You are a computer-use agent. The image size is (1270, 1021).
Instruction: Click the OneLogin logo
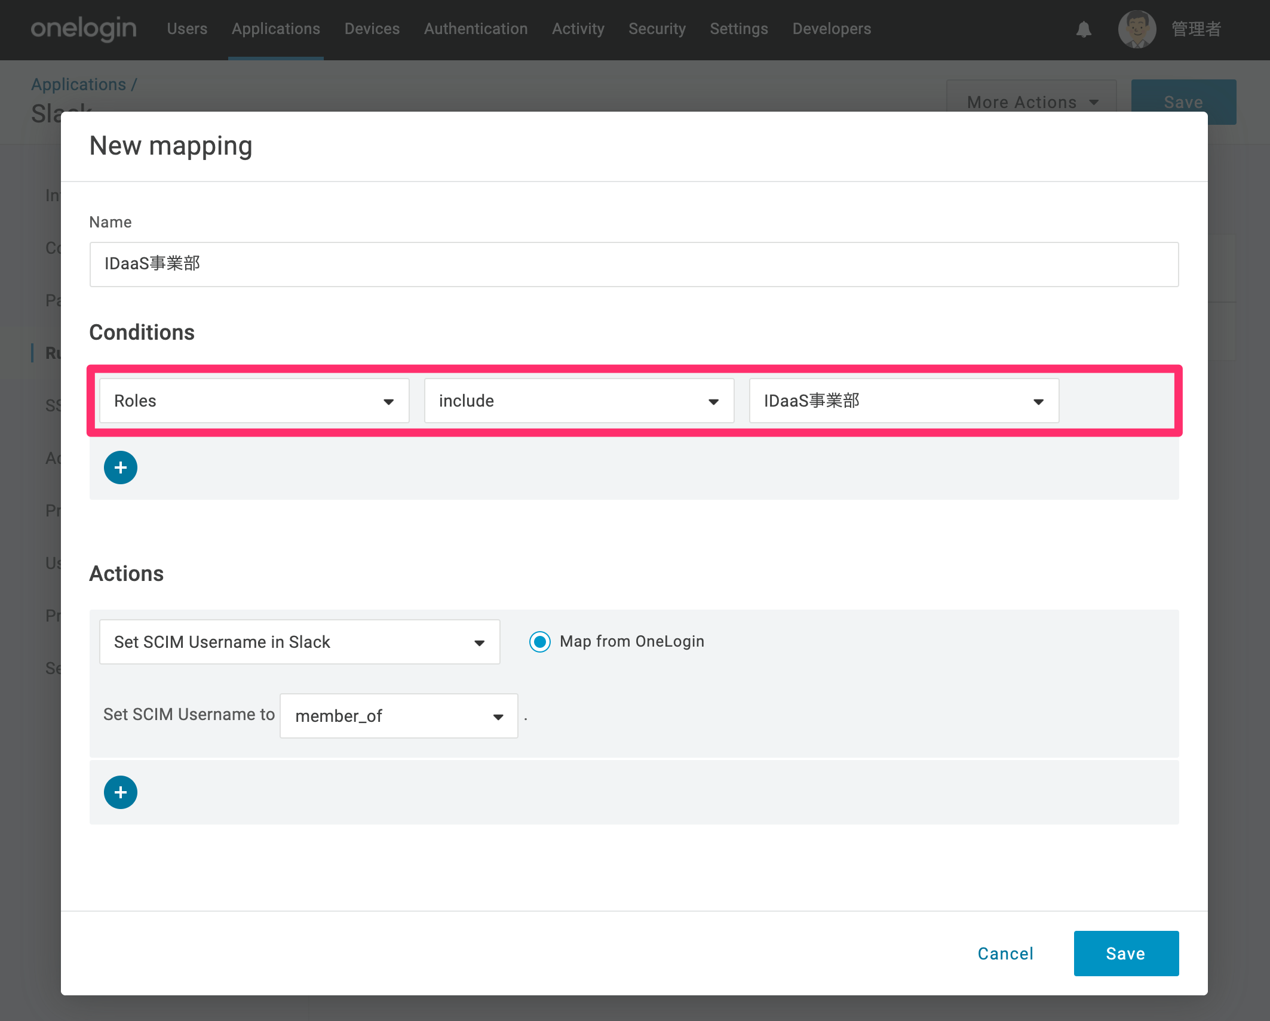[x=84, y=29]
